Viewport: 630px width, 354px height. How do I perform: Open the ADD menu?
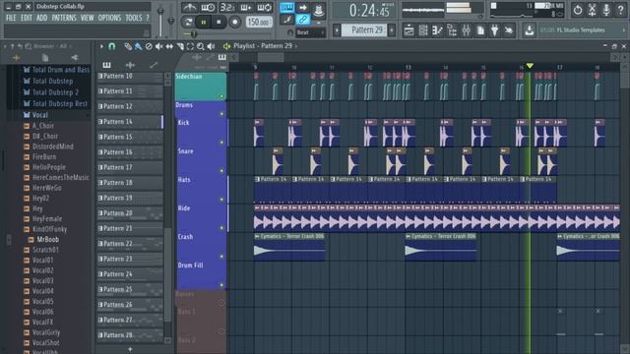point(41,18)
